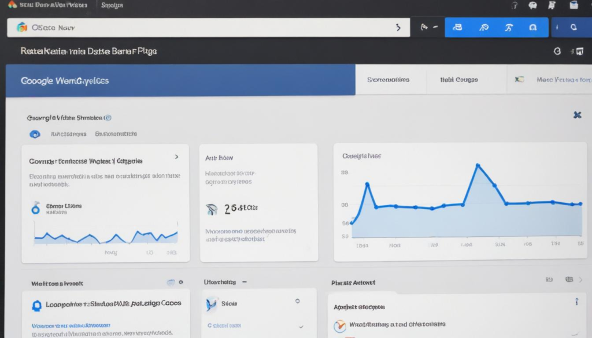The width and height of the screenshot is (592, 338).
Task: Open the chat bubble icon in top bar
Action: click(x=532, y=5)
